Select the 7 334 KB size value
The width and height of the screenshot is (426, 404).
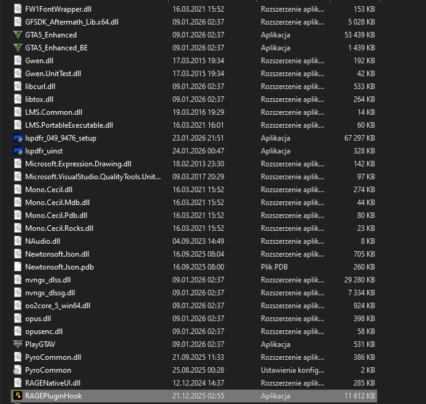[x=362, y=293]
